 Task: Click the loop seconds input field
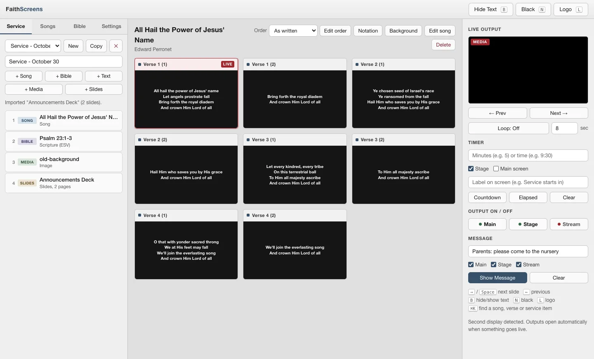point(564,128)
